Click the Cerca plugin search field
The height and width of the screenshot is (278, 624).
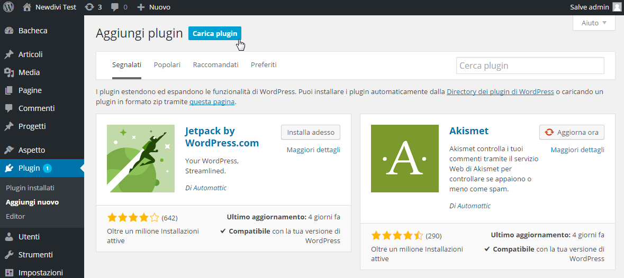pyautogui.click(x=530, y=66)
